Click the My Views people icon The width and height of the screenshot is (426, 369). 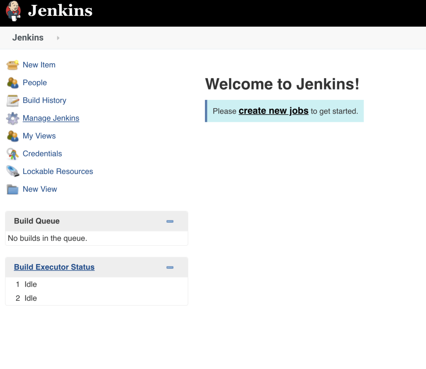pos(12,136)
